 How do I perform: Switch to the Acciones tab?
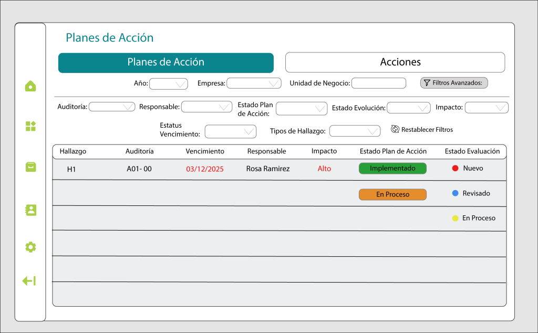point(395,62)
